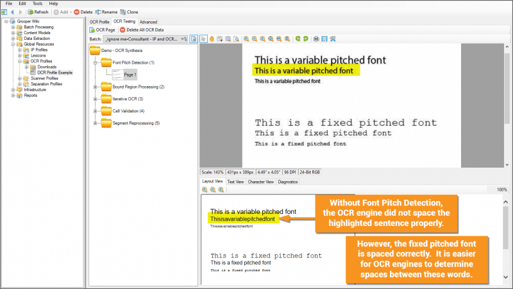Reset zoom in the Layout View
513x289 pixels.
pos(221,189)
